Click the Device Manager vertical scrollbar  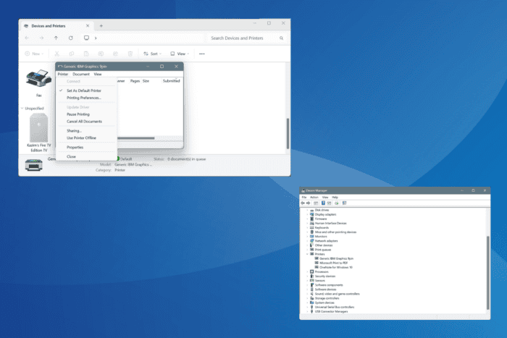(x=488, y=273)
